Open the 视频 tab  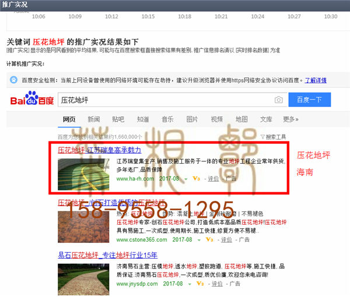coord(217,119)
